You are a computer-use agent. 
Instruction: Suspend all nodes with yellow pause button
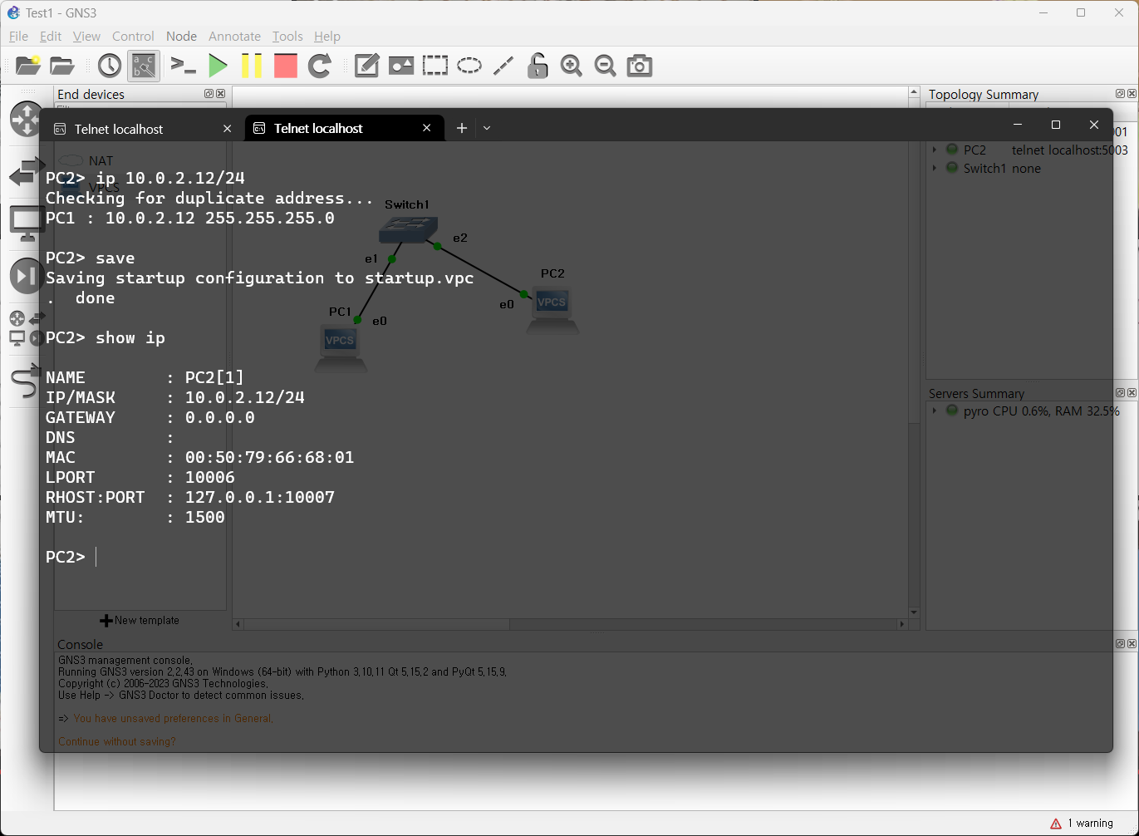pyautogui.click(x=252, y=66)
